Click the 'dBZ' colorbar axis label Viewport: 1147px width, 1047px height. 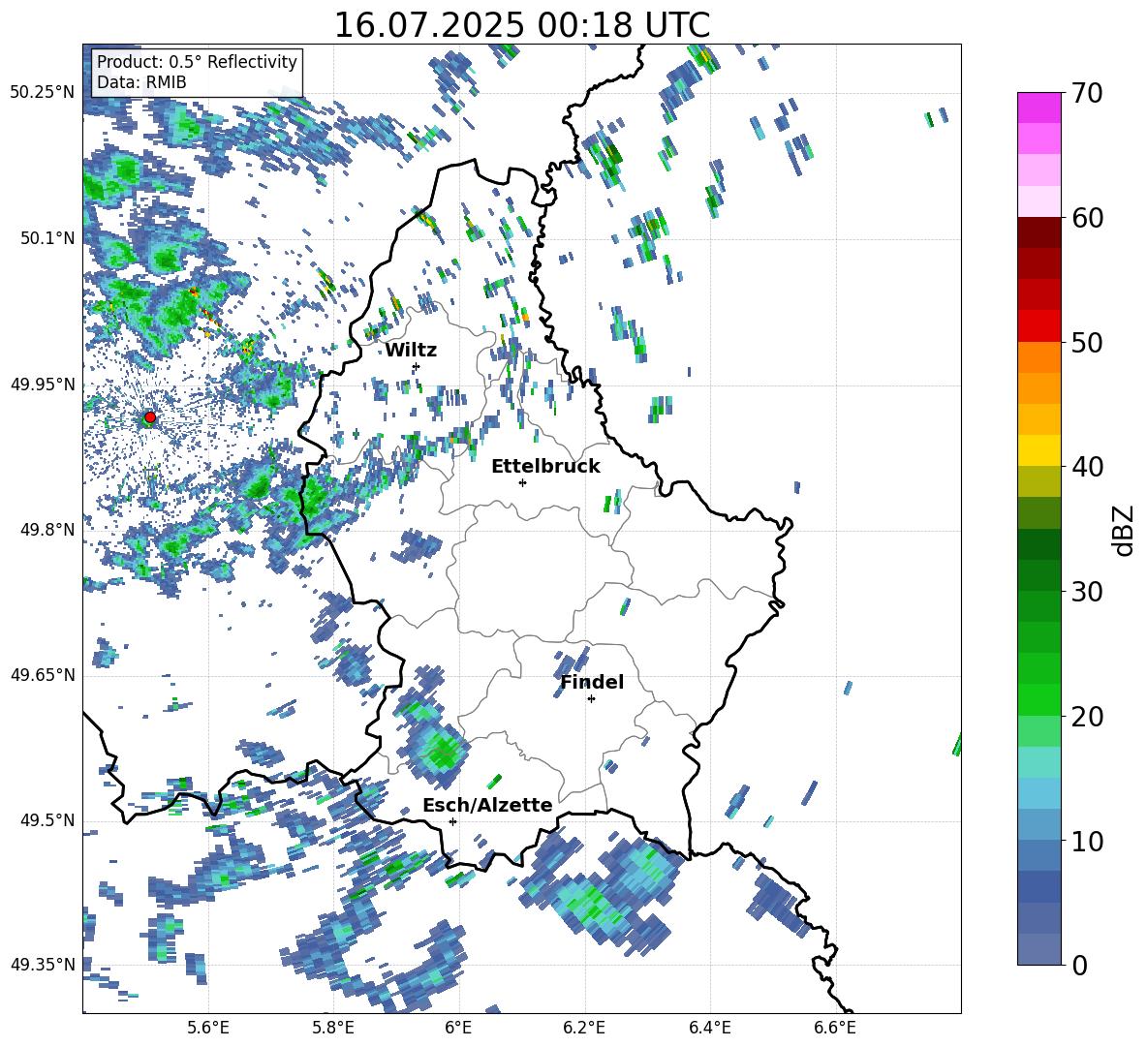point(1123,530)
